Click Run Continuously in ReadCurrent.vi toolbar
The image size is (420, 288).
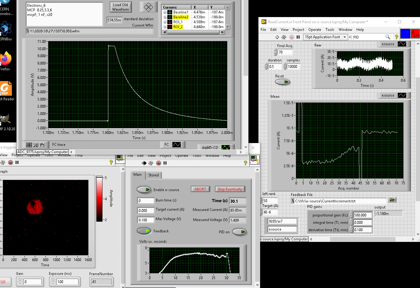click(x=284, y=37)
